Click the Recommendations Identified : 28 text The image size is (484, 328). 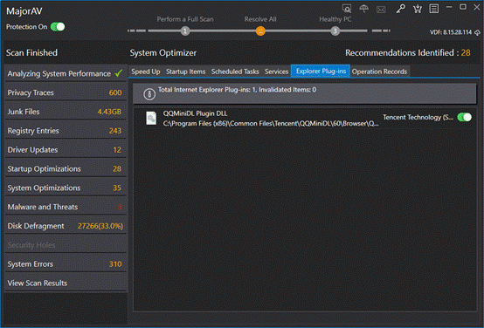(x=407, y=52)
